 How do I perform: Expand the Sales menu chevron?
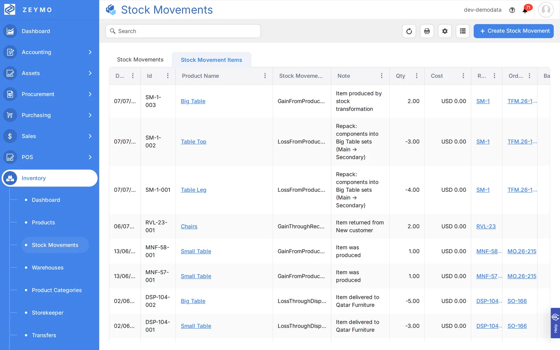tap(90, 136)
